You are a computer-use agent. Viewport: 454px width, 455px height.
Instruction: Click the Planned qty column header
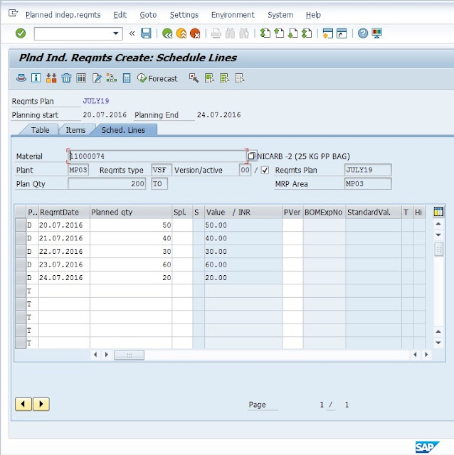[131, 212]
